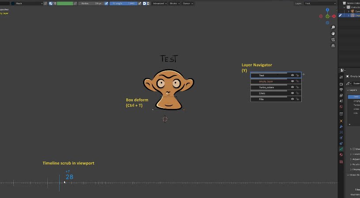Open the Render properties tab icon
The height and width of the screenshot is (198, 360).
click(341, 84)
